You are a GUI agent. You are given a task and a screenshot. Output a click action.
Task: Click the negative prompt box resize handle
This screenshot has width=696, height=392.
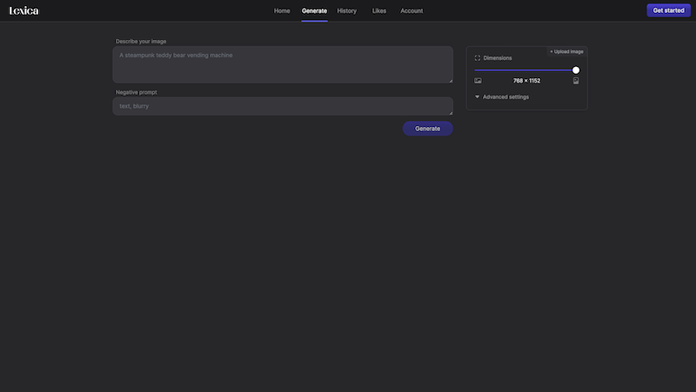point(450,112)
